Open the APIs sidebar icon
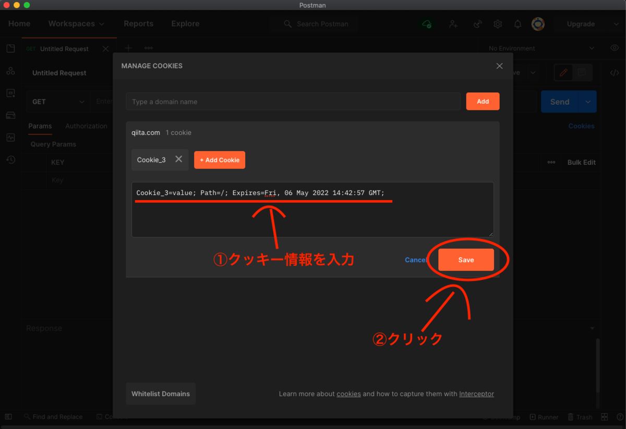The height and width of the screenshot is (429, 626). click(x=10, y=71)
